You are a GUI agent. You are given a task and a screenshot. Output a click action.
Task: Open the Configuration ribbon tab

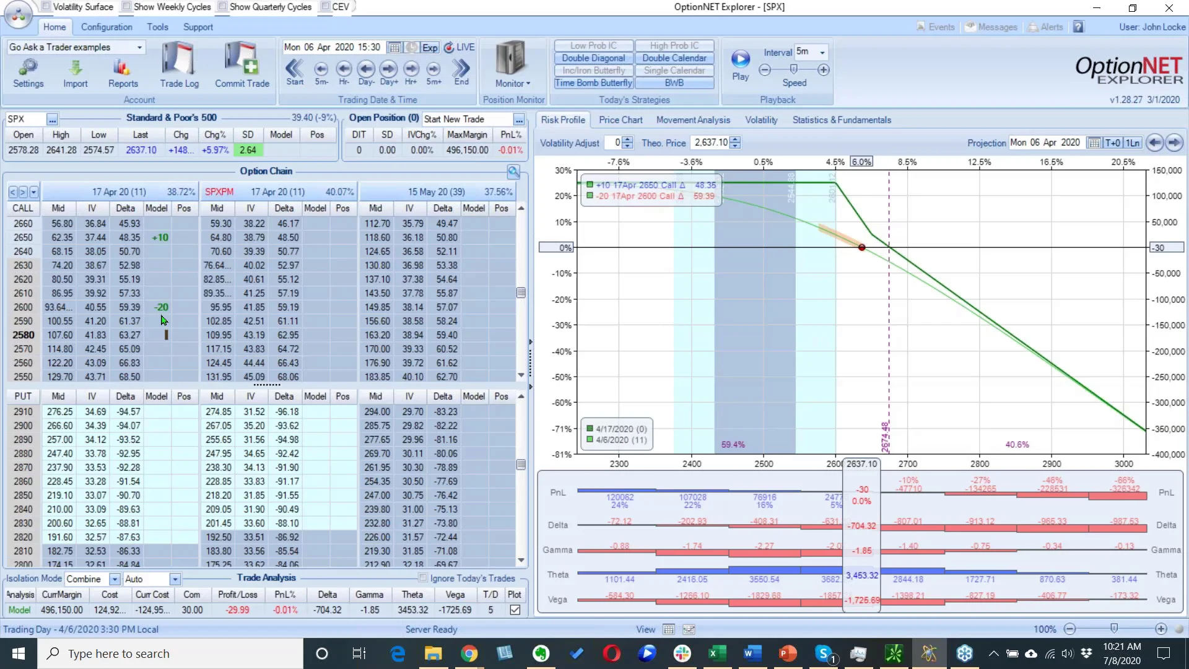click(x=107, y=27)
